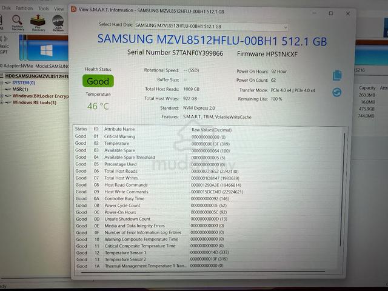Screen dimensions: 388x291
Task: Select Windows RE tools(3) in tree
Action: point(35,102)
